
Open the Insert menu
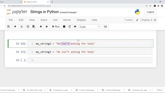(x=44, y=20)
